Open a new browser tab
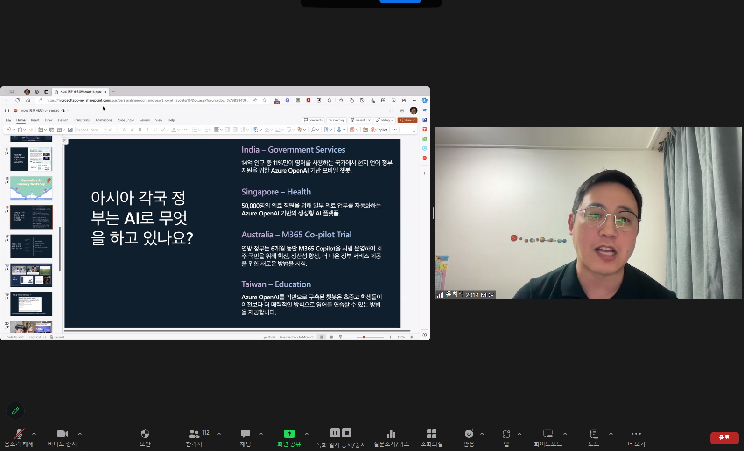This screenshot has width=744, height=451. pos(113,92)
